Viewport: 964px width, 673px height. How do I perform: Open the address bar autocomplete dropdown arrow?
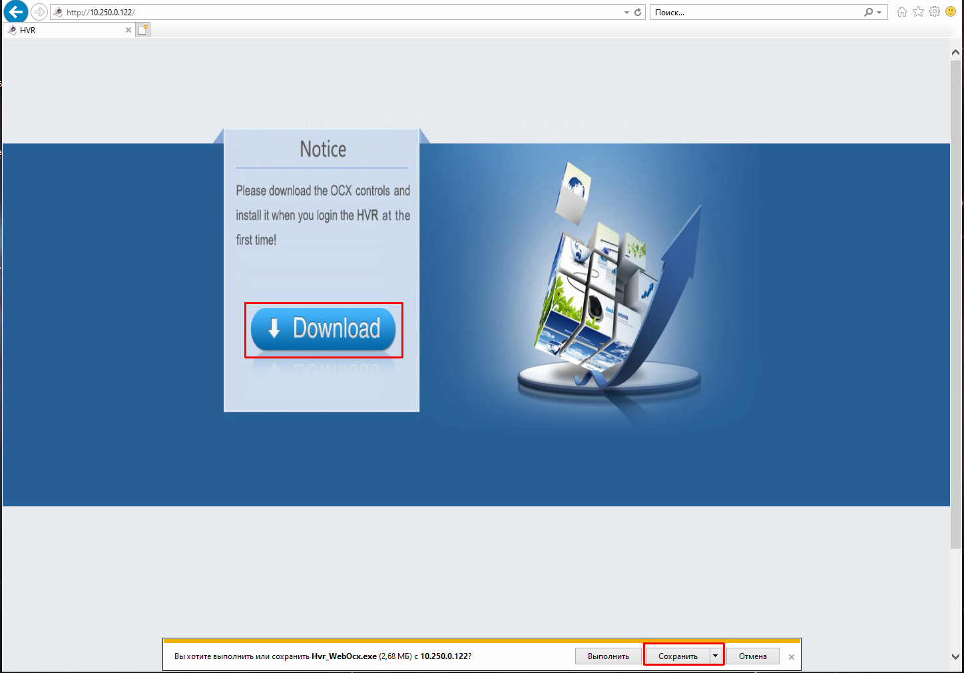(x=626, y=13)
